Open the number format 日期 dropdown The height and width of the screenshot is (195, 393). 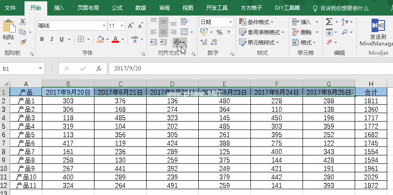pos(231,22)
